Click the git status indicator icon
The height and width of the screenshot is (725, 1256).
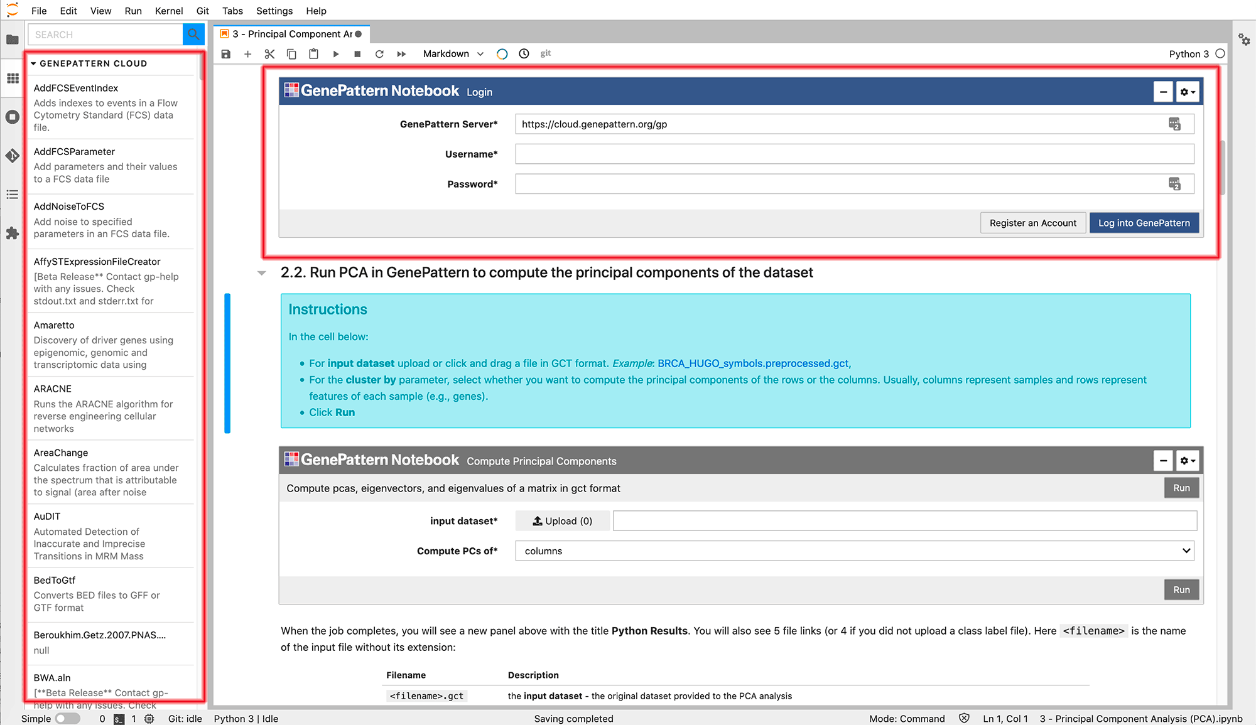pos(547,53)
